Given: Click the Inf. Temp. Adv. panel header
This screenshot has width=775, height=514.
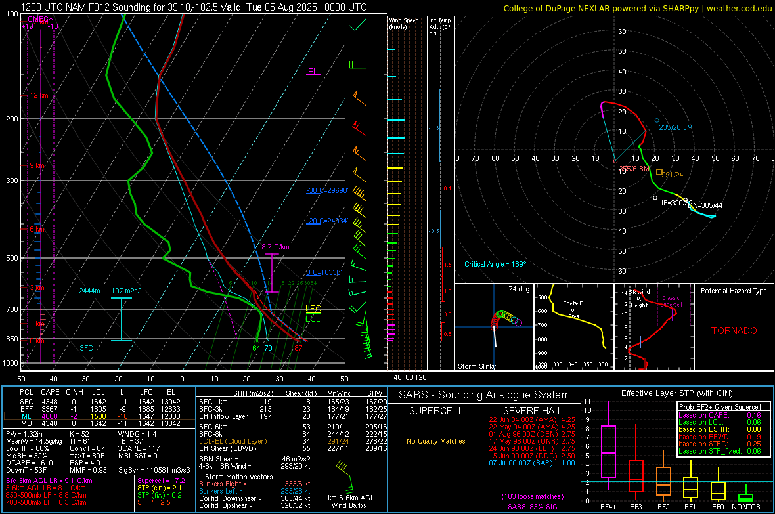Looking at the screenshot, I should 440,27.
